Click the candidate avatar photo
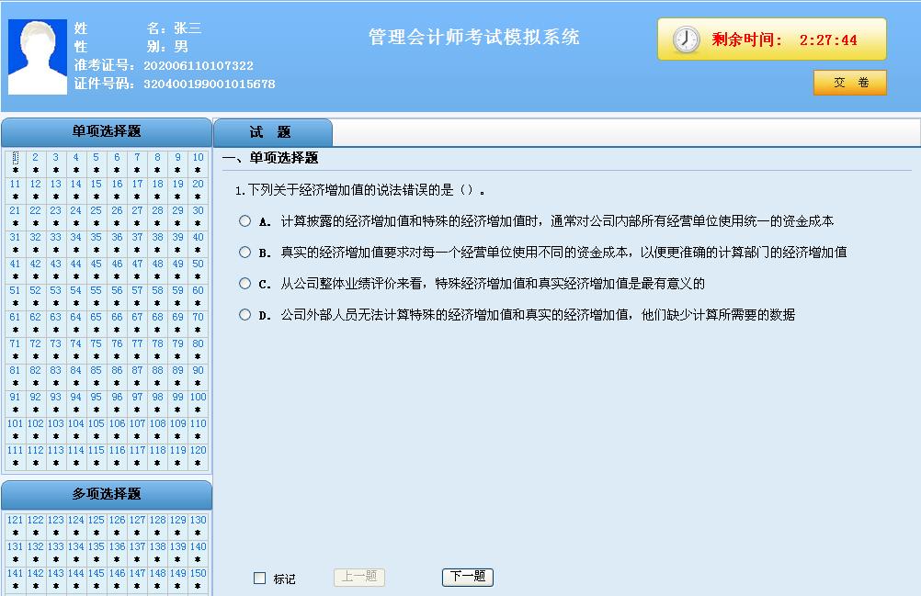The height and width of the screenshot is (596, 921). pos(38,57)
